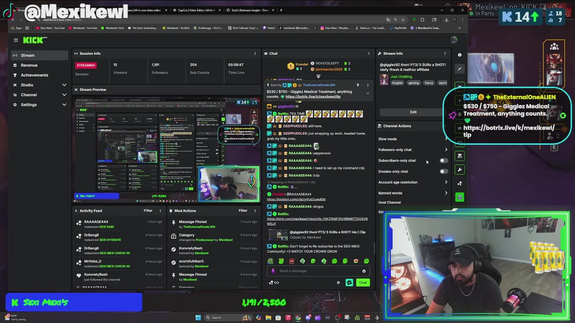
Task: Click the first Pepe emote in quick emotes
Action: [x=270, y=261]
